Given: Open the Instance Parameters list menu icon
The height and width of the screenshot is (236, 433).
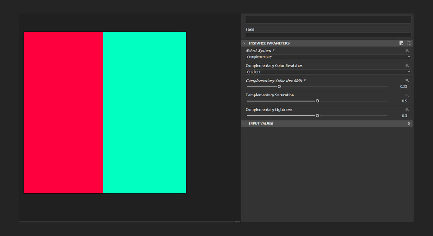Looking at the screenshot, I should tap(409, 43).
